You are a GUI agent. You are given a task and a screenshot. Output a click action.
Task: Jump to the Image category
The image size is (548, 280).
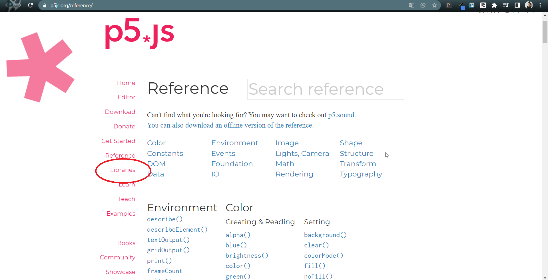[x=287, y=143]
